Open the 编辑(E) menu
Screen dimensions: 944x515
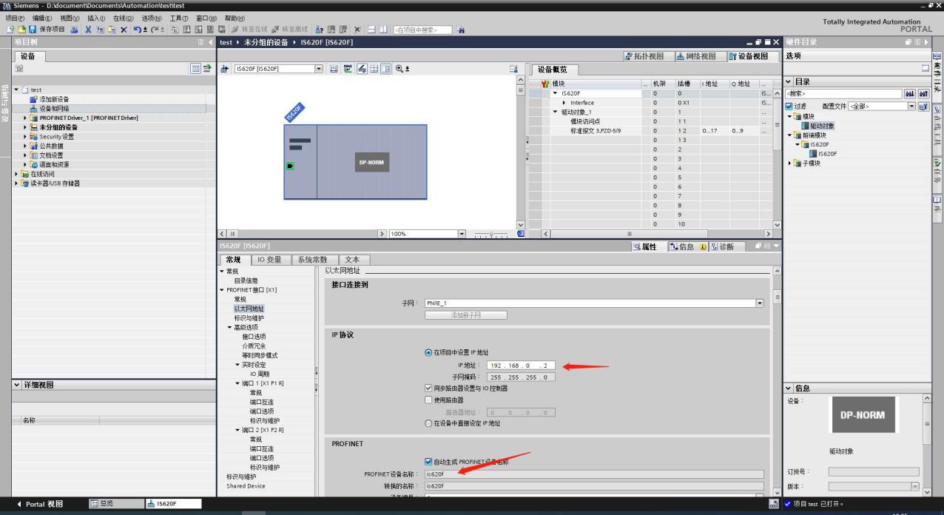tap(43, 18)
